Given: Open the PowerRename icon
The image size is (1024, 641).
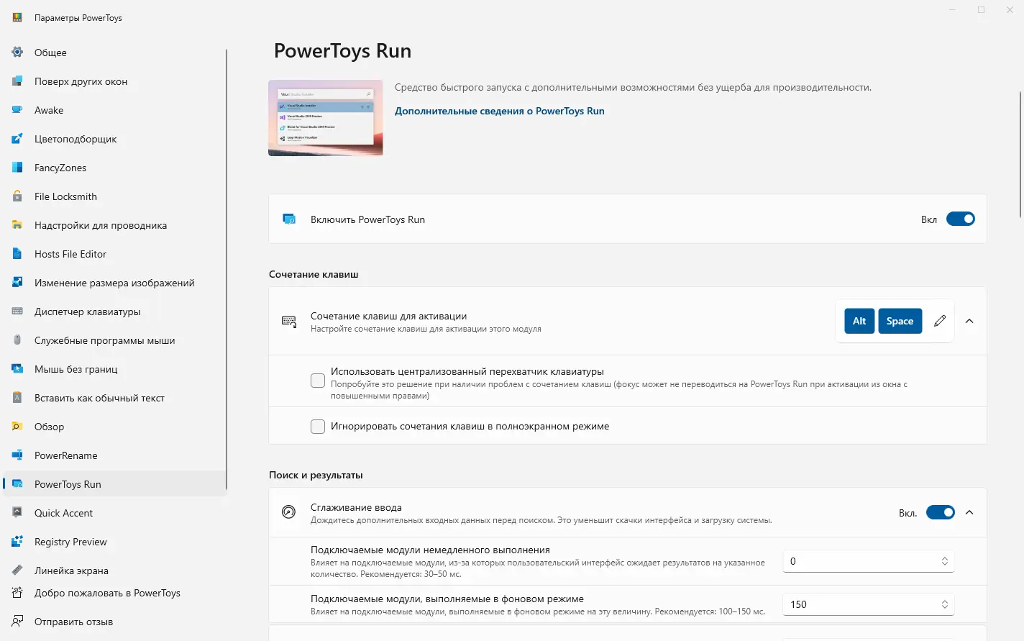Looking at the screenshot, I should (17, 455).
